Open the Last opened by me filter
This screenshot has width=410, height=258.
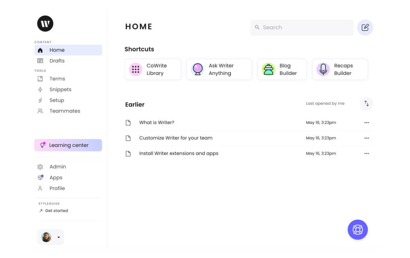325,104
